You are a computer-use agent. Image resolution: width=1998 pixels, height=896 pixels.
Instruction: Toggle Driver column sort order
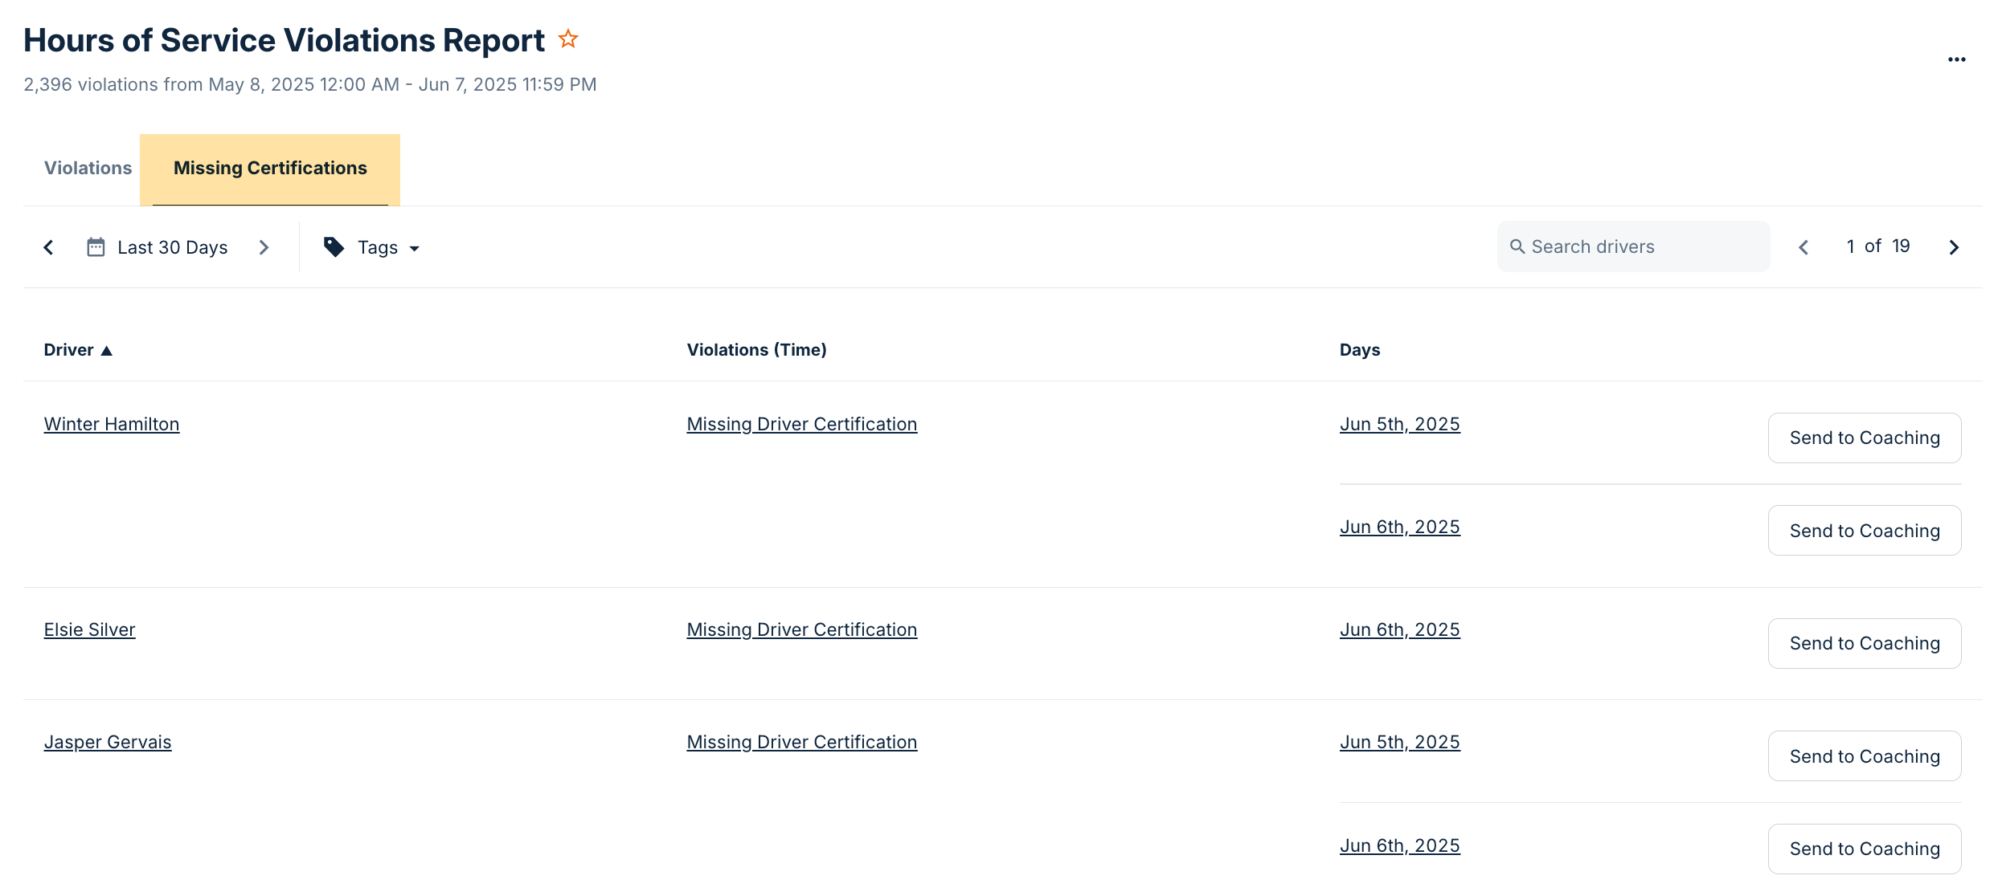pyautogui.click(x=78, y=349)
